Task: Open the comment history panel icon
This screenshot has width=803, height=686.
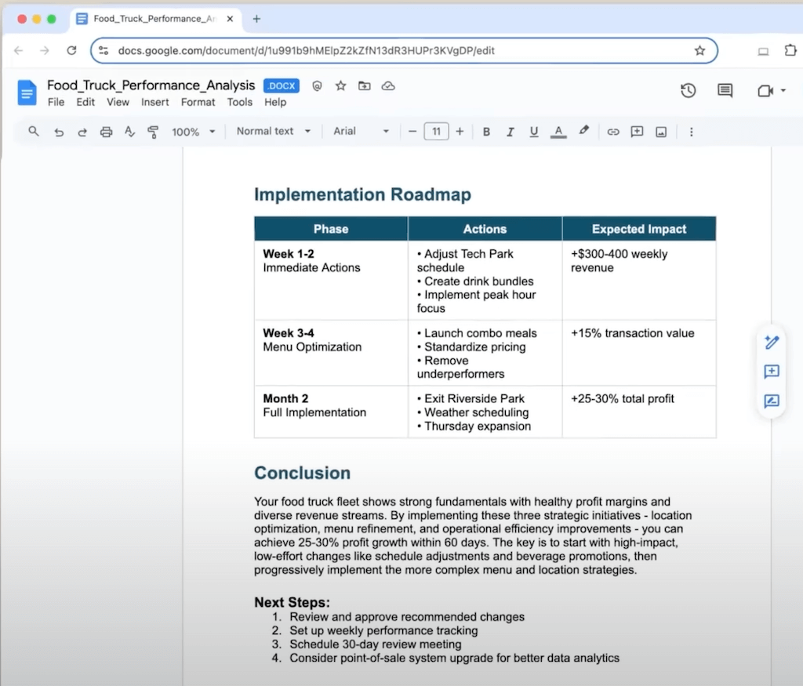Action: (725, 91)
